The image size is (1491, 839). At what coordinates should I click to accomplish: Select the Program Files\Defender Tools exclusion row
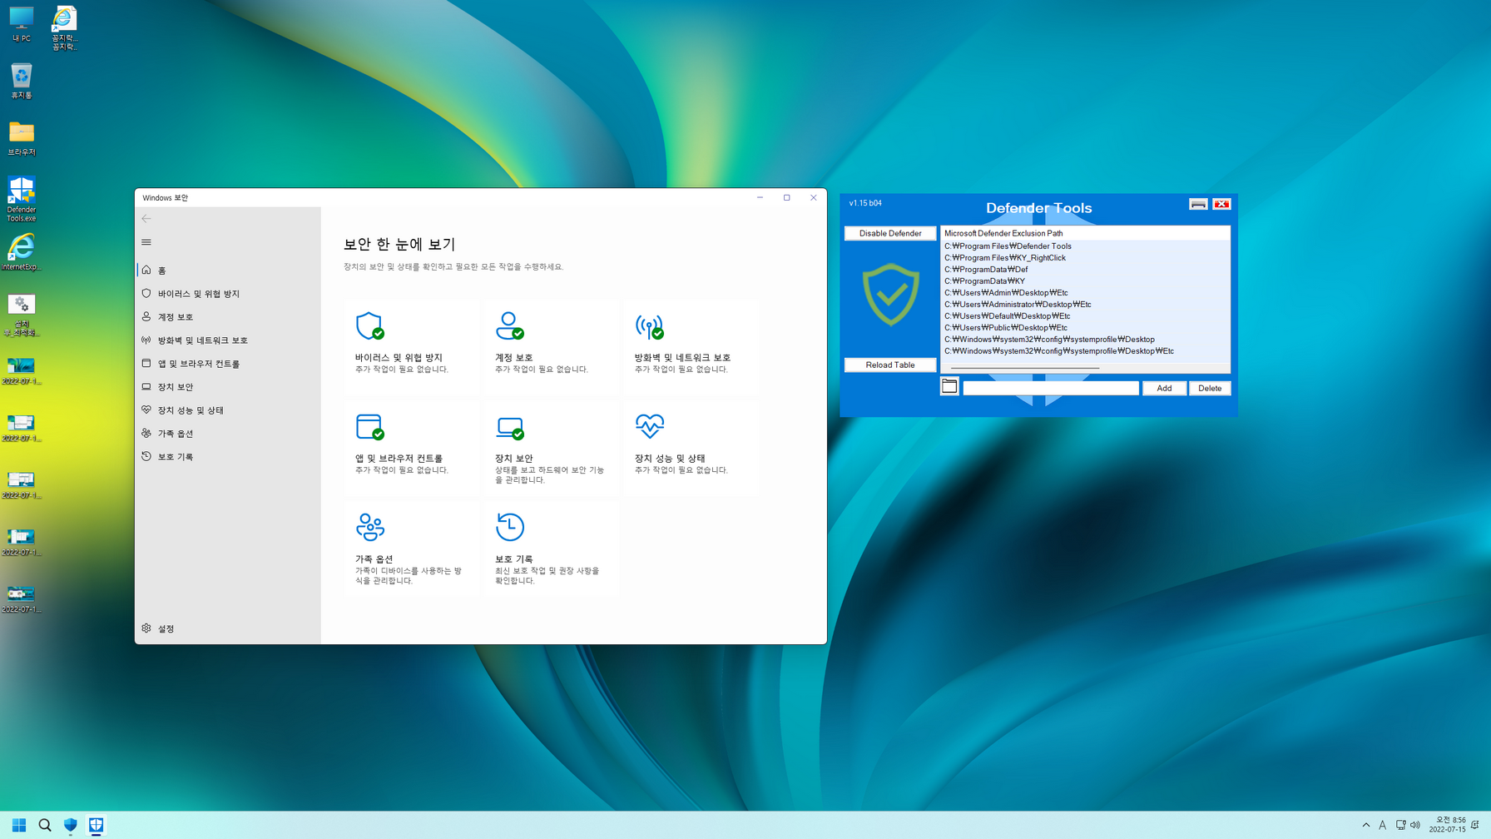tap(1085, 246)
